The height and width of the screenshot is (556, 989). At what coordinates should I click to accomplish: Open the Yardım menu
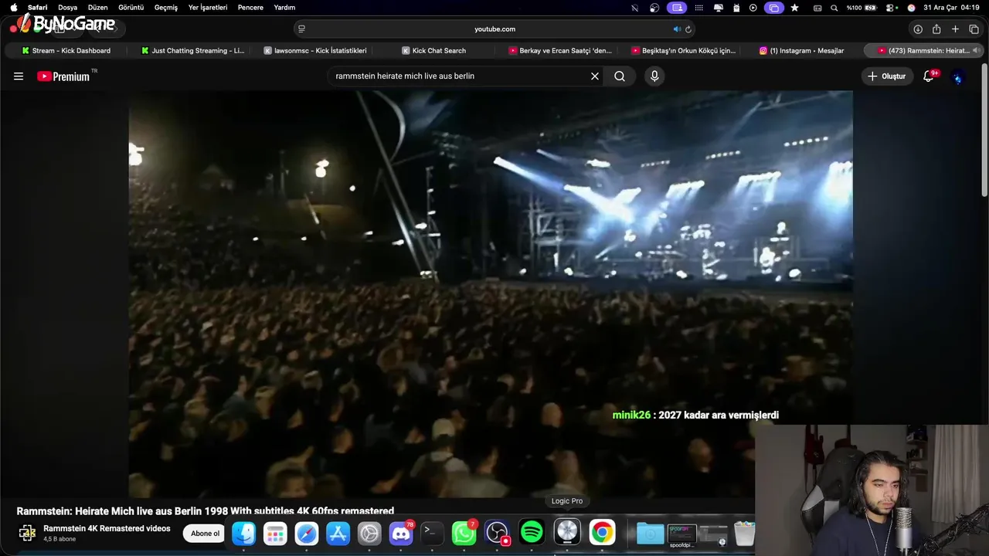click(x=284, y=8)
